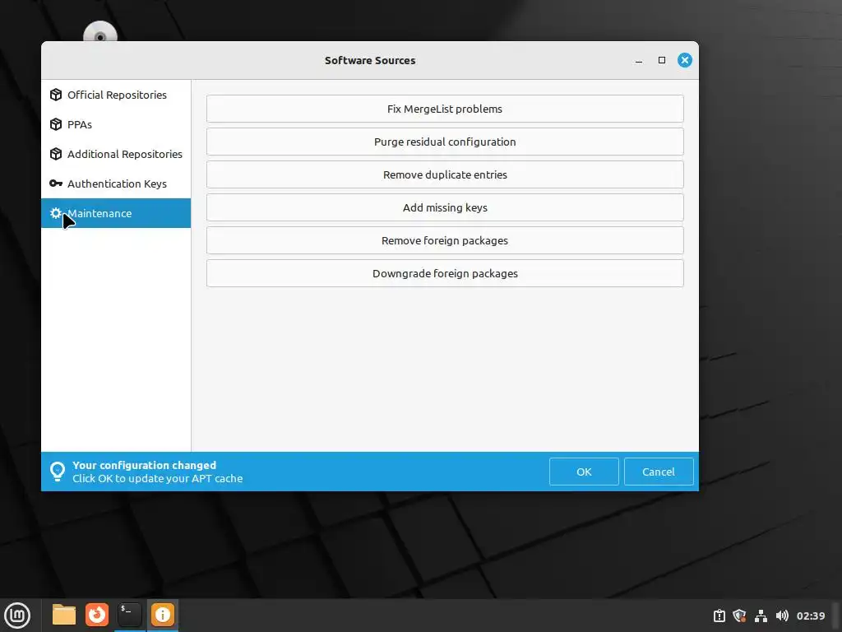Click the volume speaker tray icon
The image size is (842, 632).
(x=782, y=616)
